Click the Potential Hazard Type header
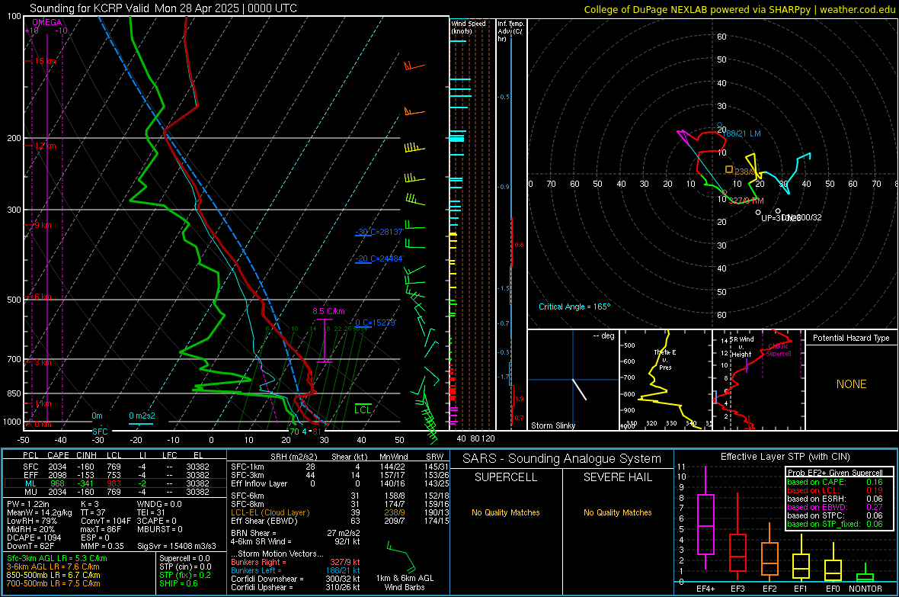Screen dimensions: 899x597 point(852,338)
